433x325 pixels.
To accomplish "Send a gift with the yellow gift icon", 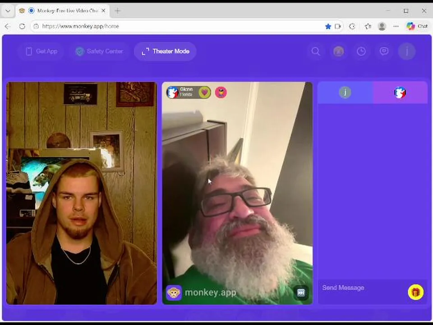I will tap(415, 292).
